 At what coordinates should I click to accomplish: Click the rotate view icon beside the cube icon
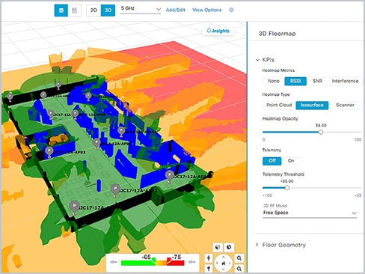[x=229, y=247]
